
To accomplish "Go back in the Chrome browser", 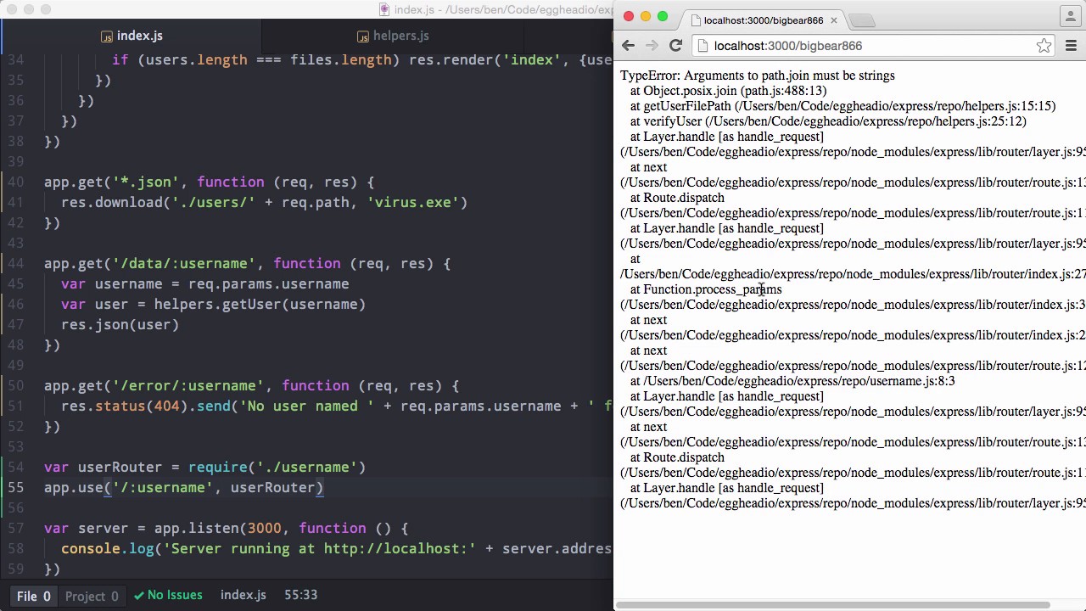I will point(628,46).
